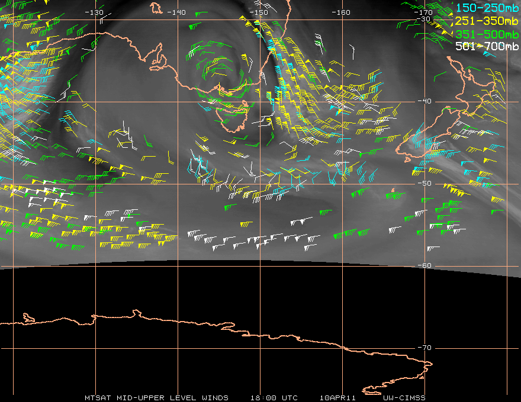Click the UW-CIMSS credit text
521x402 pixels.
(404, 398)
